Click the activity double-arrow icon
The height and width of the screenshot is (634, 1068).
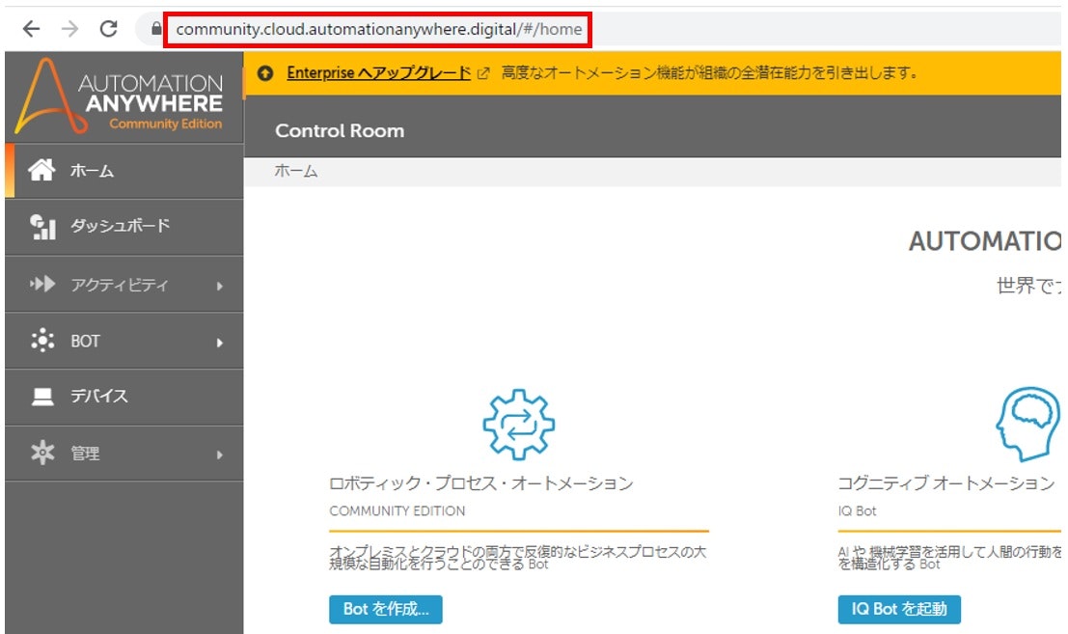tap(42, 284)
